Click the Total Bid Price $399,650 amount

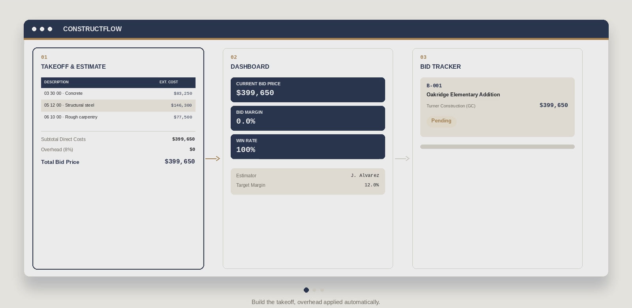180,162
